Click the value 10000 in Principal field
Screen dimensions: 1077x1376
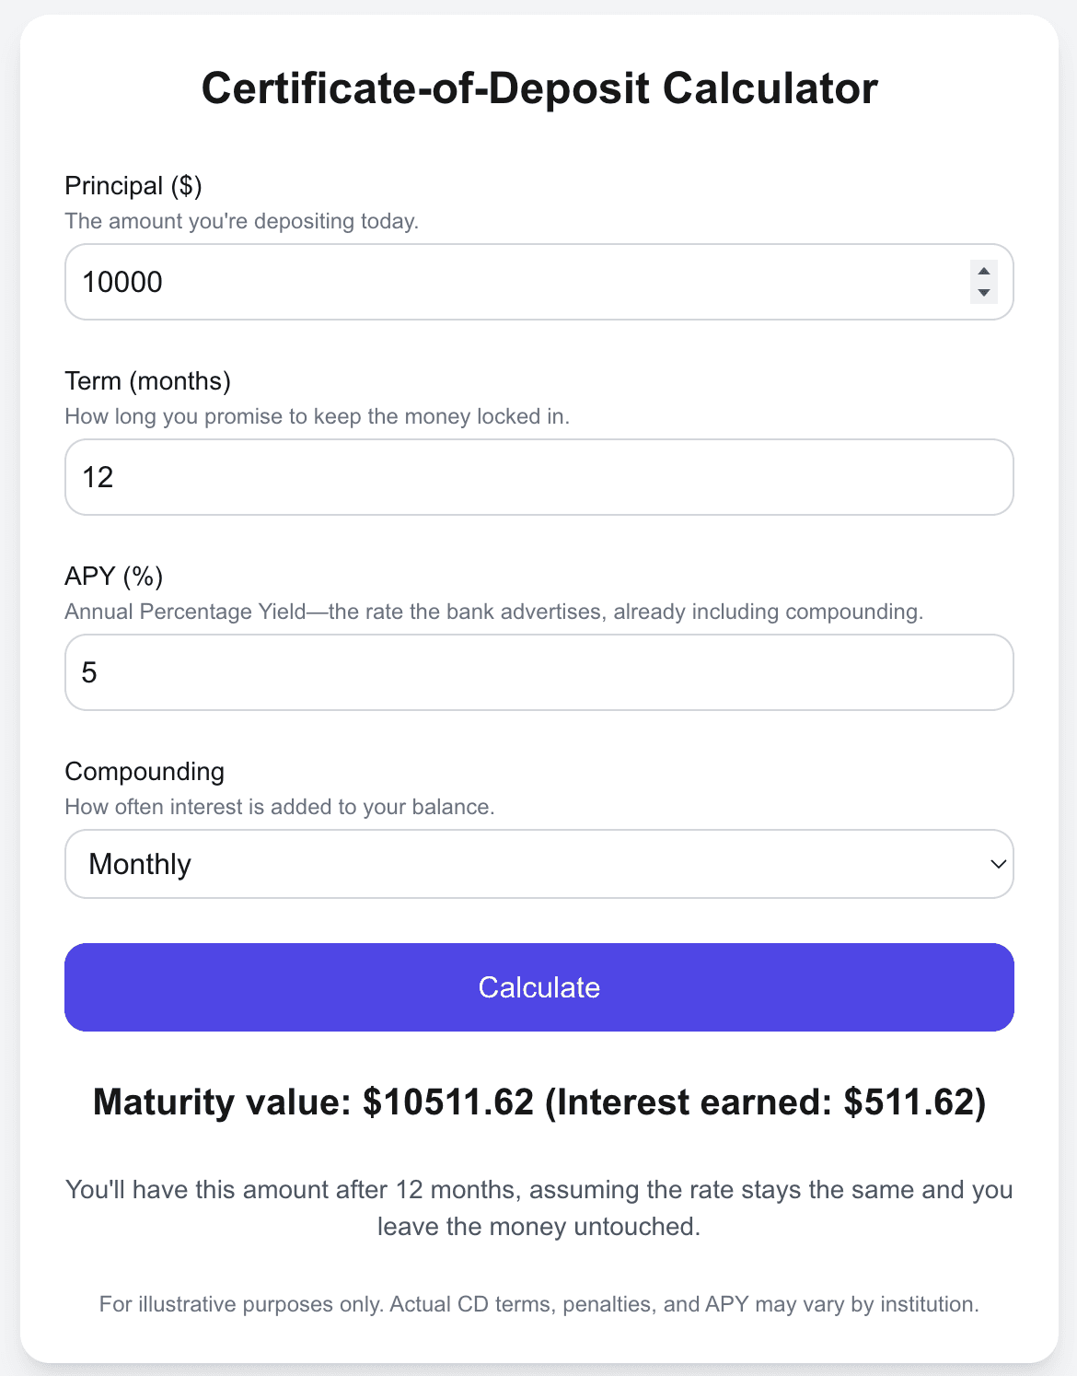click(120, 282)
